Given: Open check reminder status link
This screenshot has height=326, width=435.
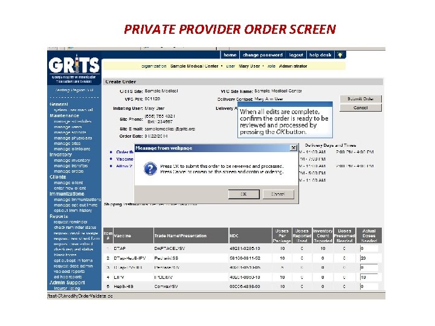Looking at the screenshot, I should 75,228.
